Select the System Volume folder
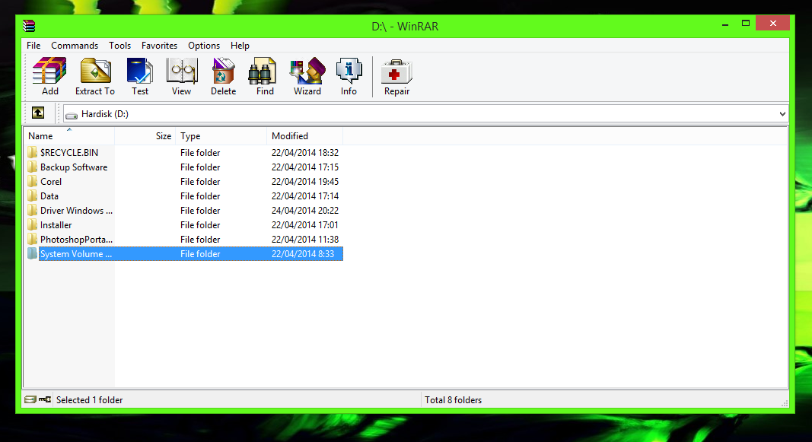Image resolution: width=812 pixels, height=442 pixels. click(x=76, y=254)
